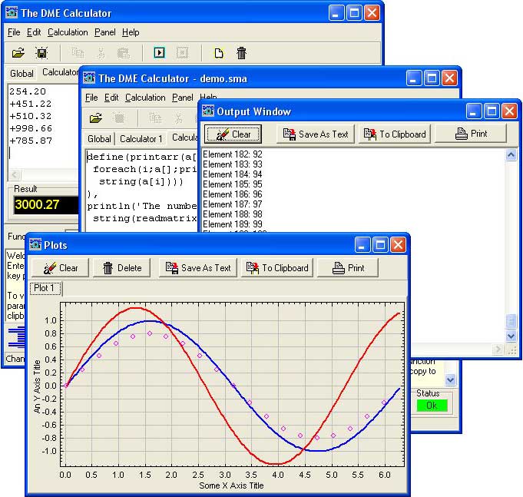Print the Output Window contents
Image resolution: width=523 pixels, height=497 pixels.
471,134
